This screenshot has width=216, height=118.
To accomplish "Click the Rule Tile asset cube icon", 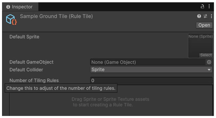I will tap(11, 20).
